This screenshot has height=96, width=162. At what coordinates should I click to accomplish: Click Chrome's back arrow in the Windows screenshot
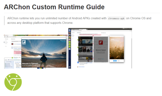click(x=5, y=37)
